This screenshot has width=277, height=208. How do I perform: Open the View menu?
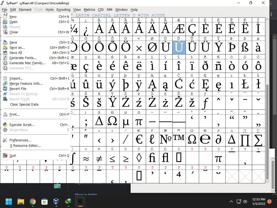77,10
